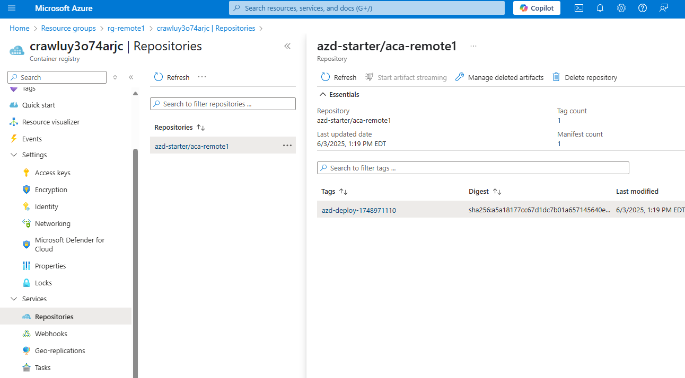Image resolution: width=685 pixels, height=378 pixels.
Task: Open Azure Cloud Shell from top bar
Action: click(x=579, y=8)
